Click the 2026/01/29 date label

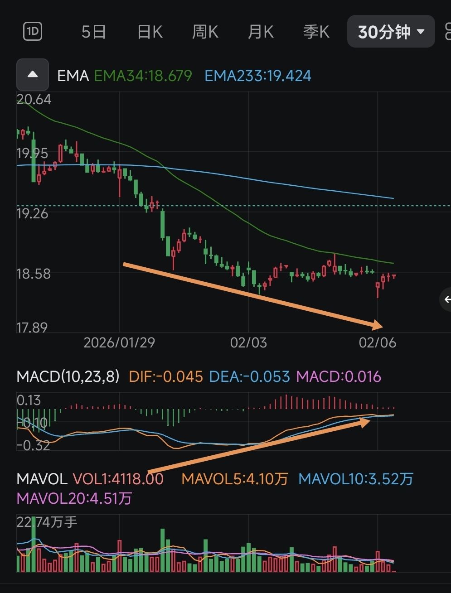[119, 342]
